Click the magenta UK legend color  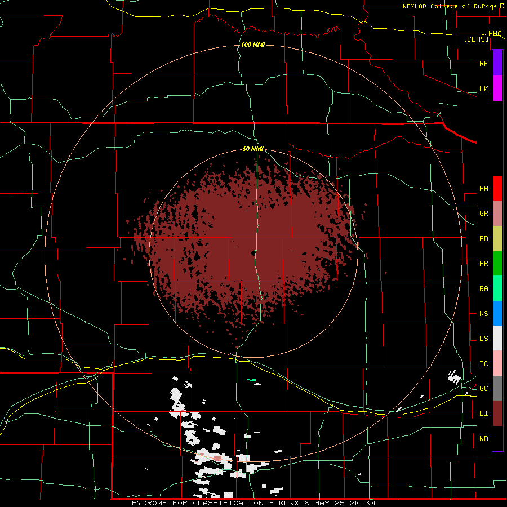tap(497, 88)
